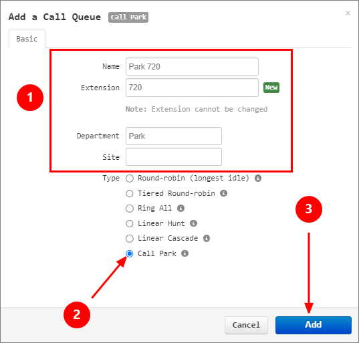Click info icon beside Tiered Round-robin

[x=223, y=193]
